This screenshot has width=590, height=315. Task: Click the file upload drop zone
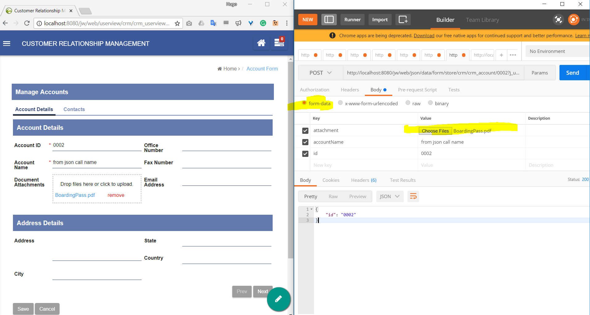[x=97, y=189]
